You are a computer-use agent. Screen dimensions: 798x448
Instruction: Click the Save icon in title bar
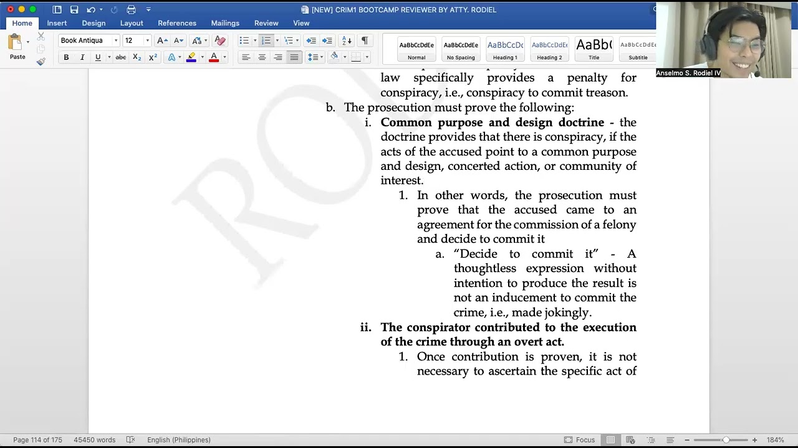[x=74, y=9]
